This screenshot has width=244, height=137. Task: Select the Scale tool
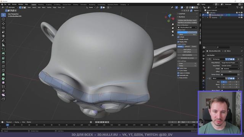[3, 32]
